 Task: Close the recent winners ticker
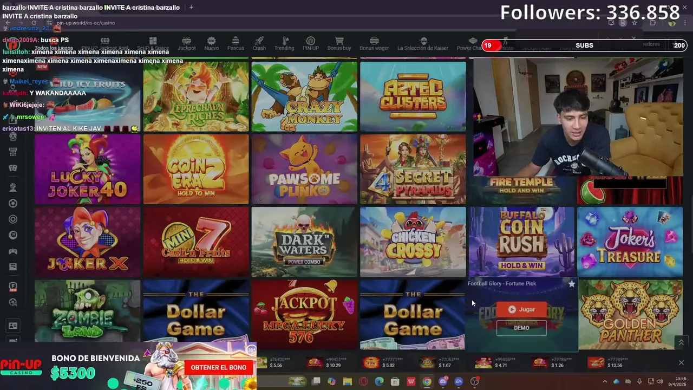click(x=681, y=362)
